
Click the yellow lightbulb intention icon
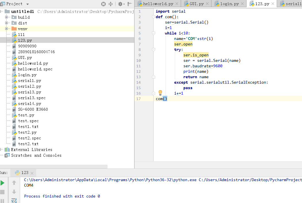(x=160, y=93)
